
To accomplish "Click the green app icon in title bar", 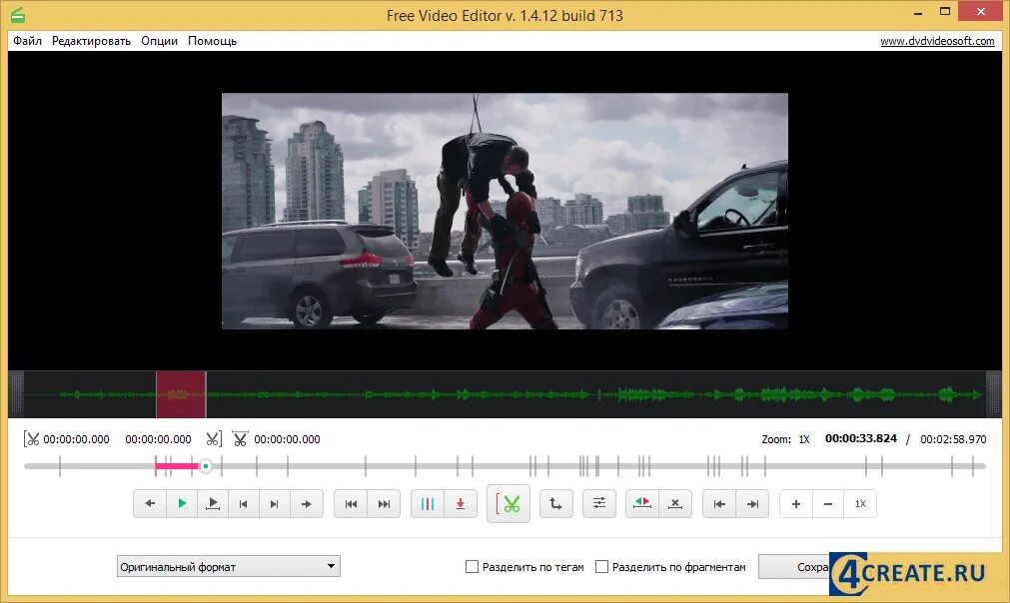I will pos(17,15).
